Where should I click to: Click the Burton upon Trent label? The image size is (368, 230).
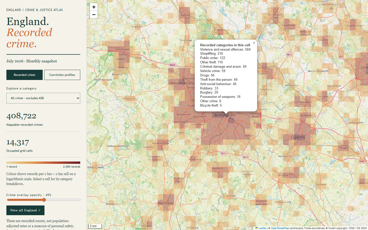(x=276, y=16)
